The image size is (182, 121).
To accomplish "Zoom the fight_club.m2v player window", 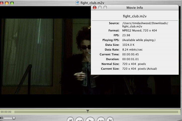I will click(x=12, y=3).
